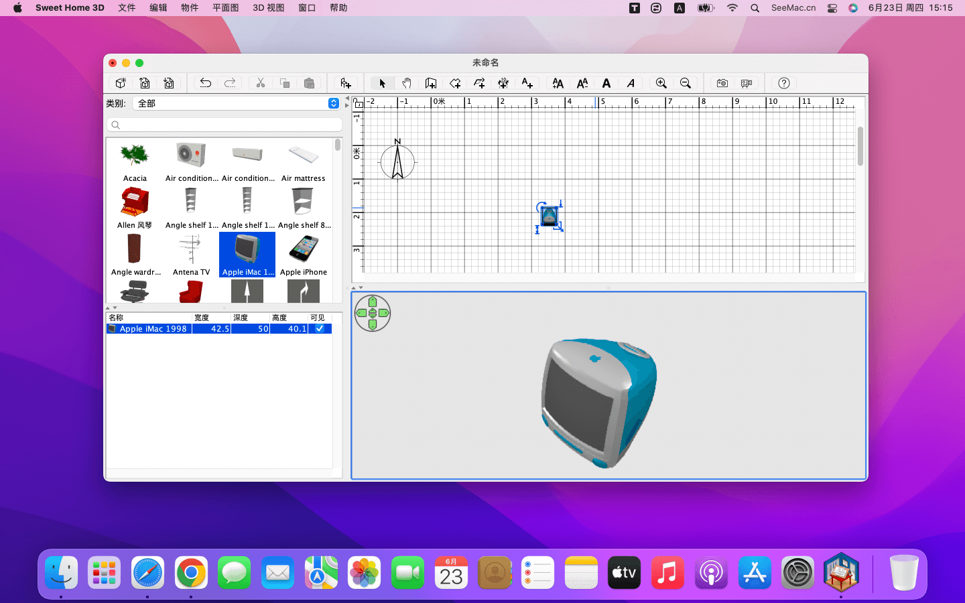Viewport: 965px width, 603px height.
Task: Sort the furniture list by 宽度 column
Action: tap(211, 318)
